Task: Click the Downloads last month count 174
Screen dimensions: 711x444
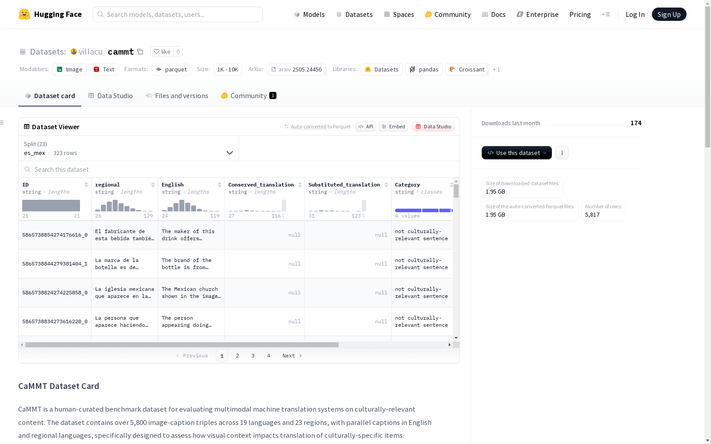Action: pyautogui.click(x=636, y=123)
